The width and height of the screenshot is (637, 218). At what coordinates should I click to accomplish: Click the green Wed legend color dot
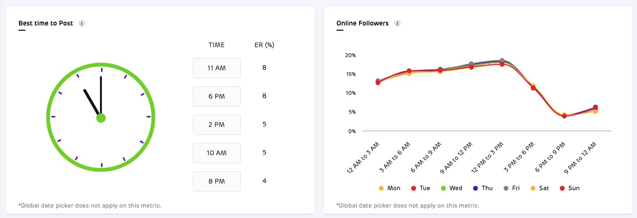[x=444, y=188]
